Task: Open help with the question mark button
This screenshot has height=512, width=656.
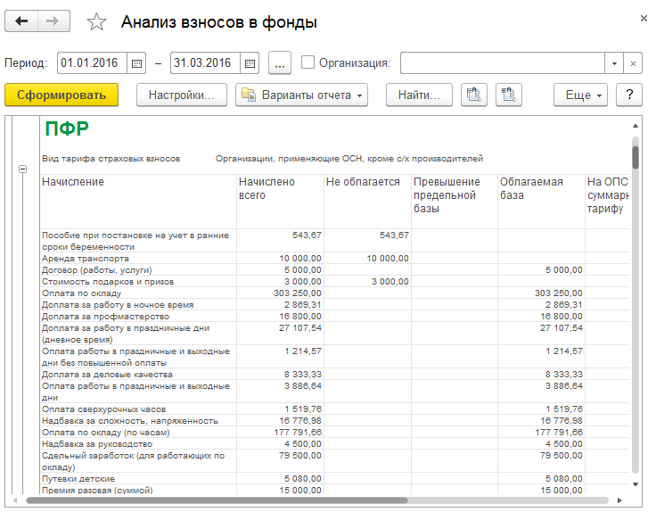Action: pyautogui.click(x=629, y=95)
